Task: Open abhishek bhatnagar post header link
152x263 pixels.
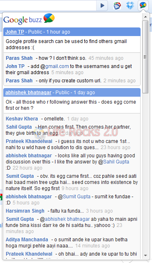Action: pyautogui.click(x=29, y=93)
